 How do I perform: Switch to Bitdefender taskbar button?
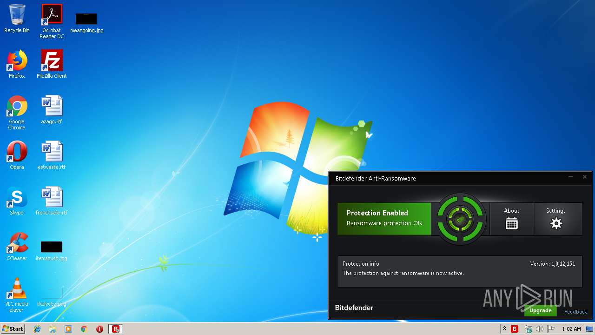click(x=116, y=329)
